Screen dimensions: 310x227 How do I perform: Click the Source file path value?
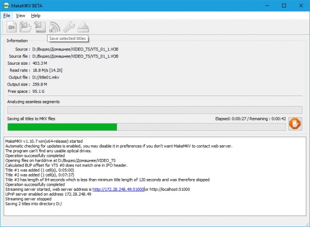point(75,56)
